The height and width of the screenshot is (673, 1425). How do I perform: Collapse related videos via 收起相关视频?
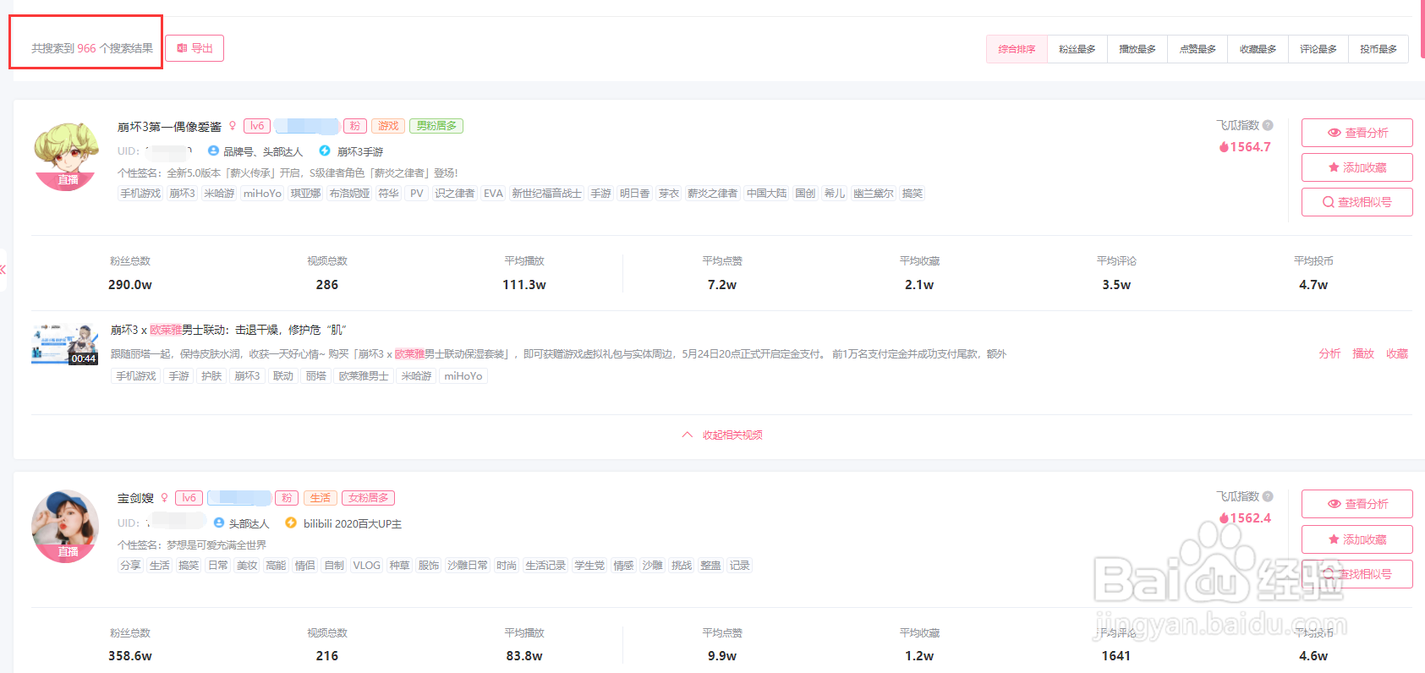tap(722, 435)
